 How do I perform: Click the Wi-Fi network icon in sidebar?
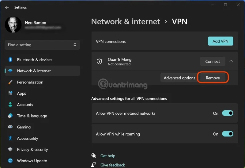tap(10, 71)
